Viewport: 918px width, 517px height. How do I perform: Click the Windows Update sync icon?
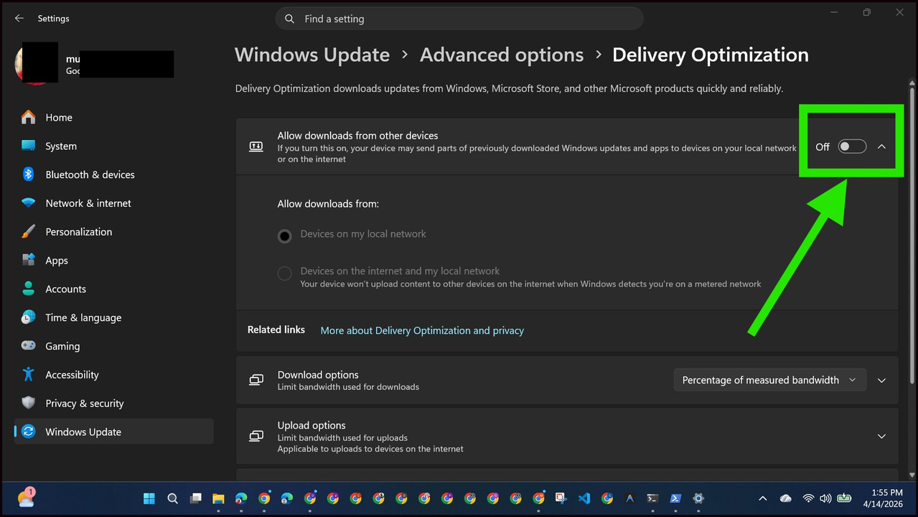29,432
